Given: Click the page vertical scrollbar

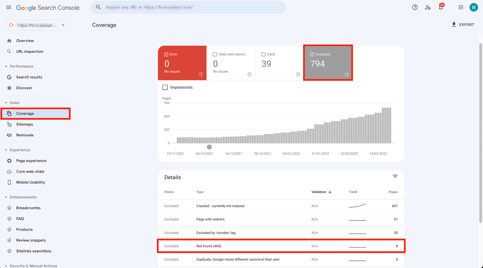Looking at the screenshot, I should pos(481,133).
